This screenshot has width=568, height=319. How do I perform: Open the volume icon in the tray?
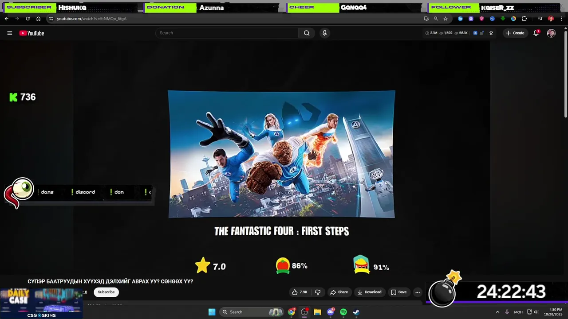[x=536, y=312]
